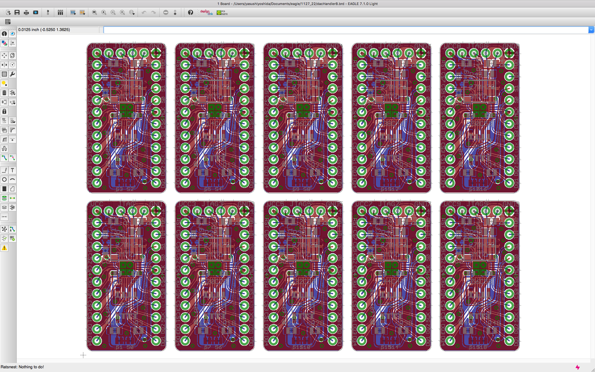Select the green Via tool
Image resolution: width=595 pixels, height=372 pixels.
point(4,198)
